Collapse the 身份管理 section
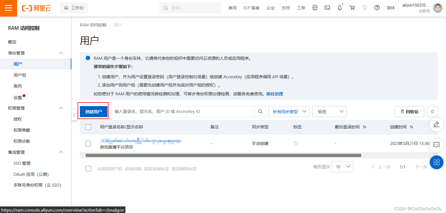Screen dimensions: 446x213 click(61, 53)
